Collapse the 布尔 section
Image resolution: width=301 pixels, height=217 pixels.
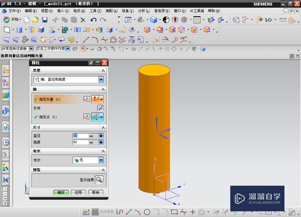point(103,151)
